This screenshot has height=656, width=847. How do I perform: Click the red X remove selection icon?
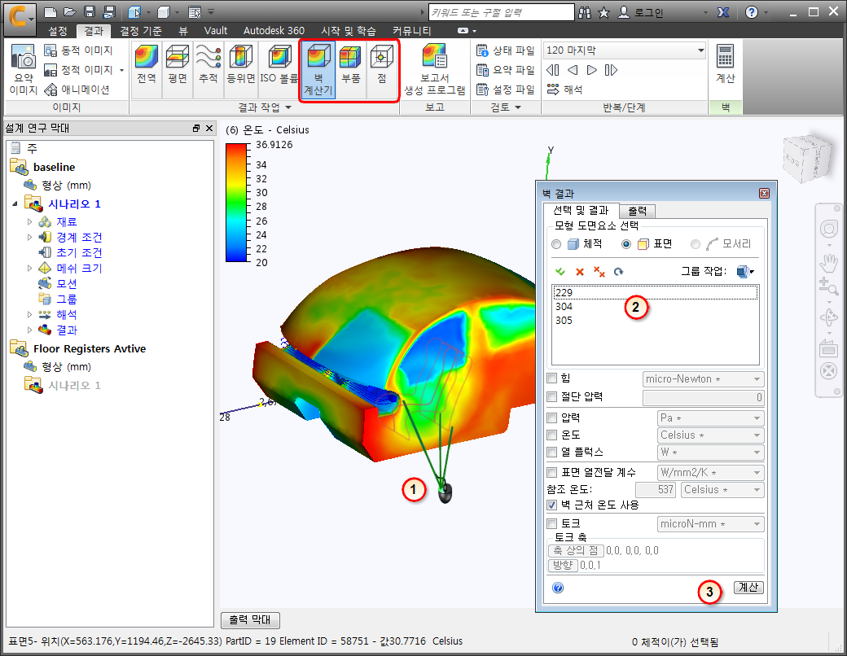point(580,272)
